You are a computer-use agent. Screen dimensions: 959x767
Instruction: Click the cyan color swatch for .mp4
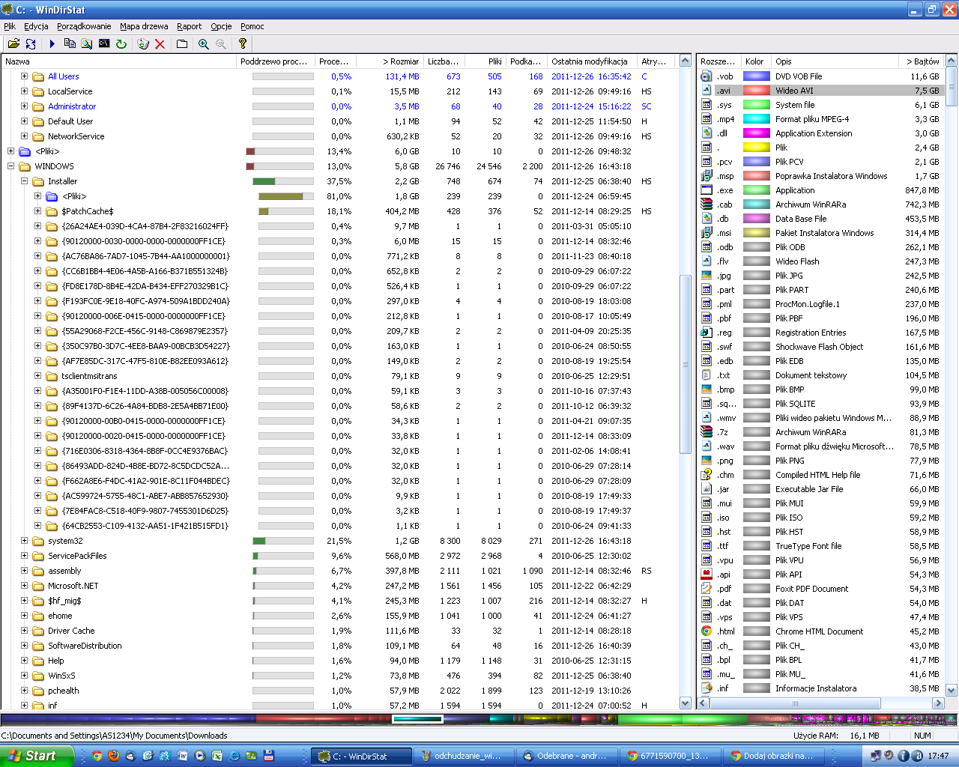[757, 119]
